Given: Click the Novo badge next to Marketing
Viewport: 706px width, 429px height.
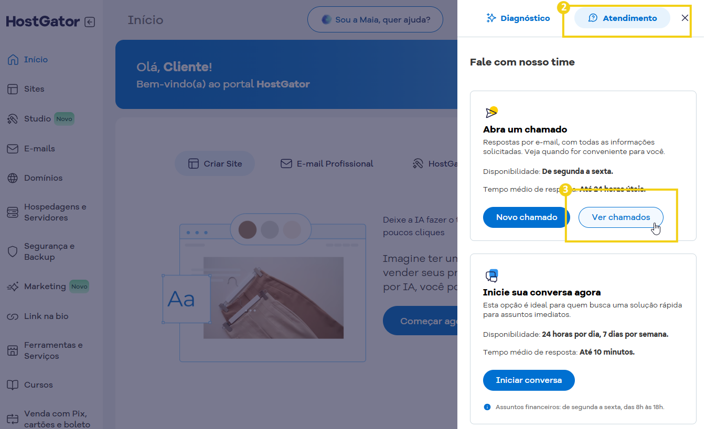Looking at the screenshot, I should coord(79,287).
